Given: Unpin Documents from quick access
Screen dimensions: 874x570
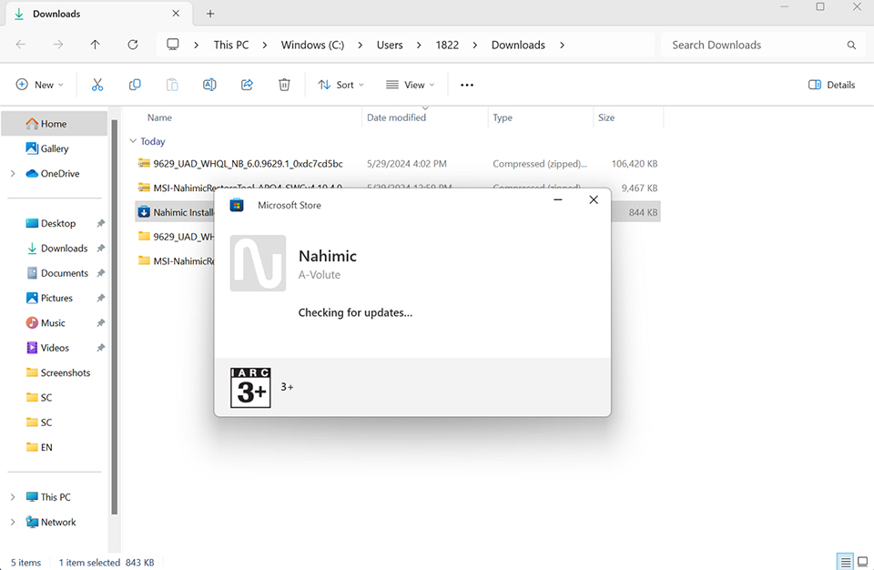Looking at the screenshot, I should [x=101, y=273].
